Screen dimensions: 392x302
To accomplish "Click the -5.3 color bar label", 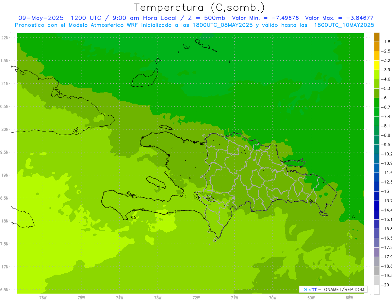I will [386, 89].
